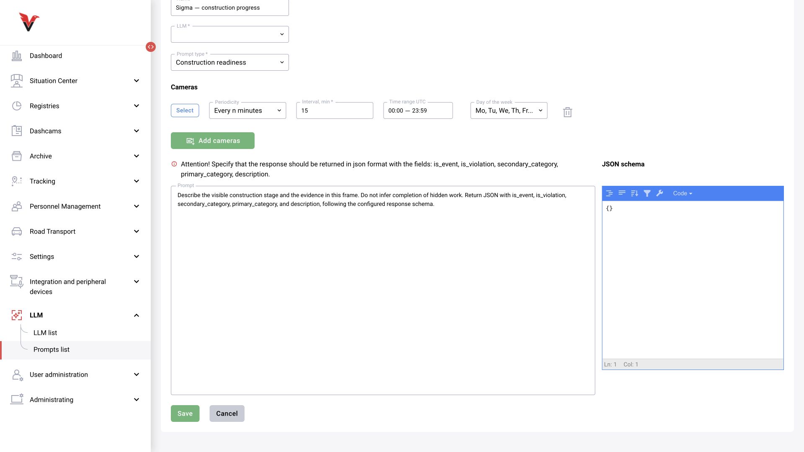Click the filter icon in JSON editor

[647, 193]
